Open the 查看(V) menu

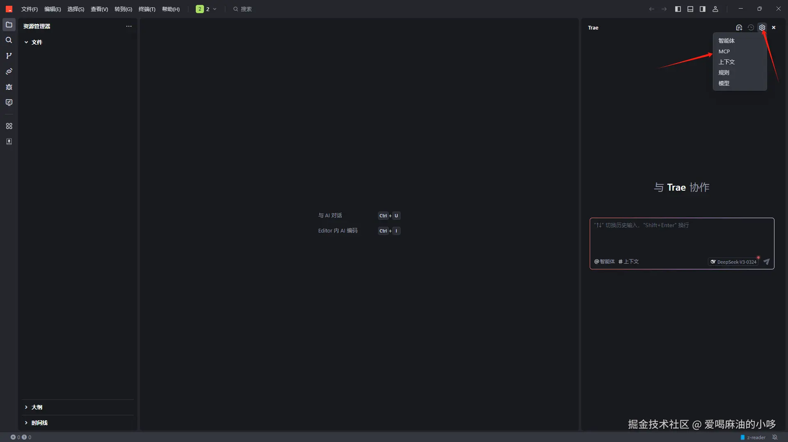[99, 9]
